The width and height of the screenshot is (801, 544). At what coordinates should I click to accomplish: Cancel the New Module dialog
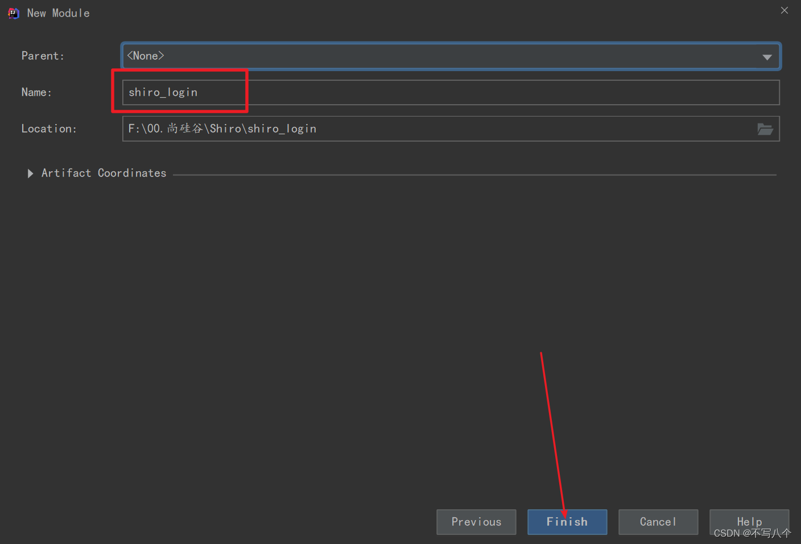point(658,522)
